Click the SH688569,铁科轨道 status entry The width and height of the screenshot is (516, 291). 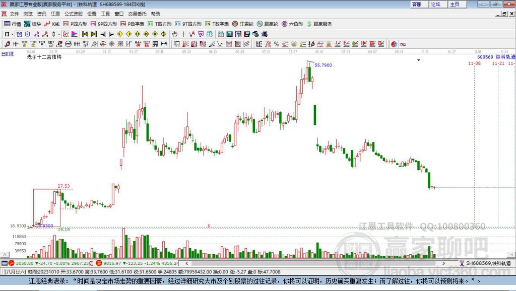click(x=488, y=263)
